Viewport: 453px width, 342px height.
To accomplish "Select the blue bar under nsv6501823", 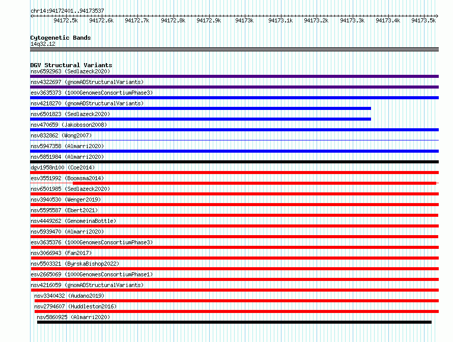I will [x=201, y=119].
